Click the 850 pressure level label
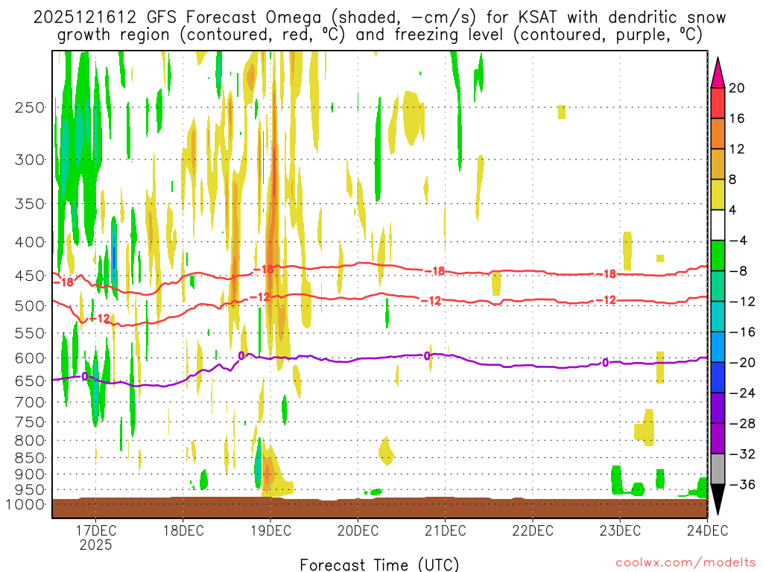This screenshot has height=572, width=763. click(x=30, y=458)
